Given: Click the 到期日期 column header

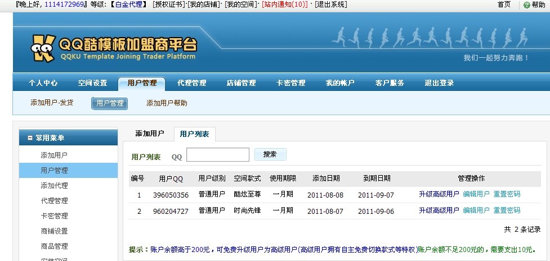Looking at the screenshot, I should click(377, 178).
